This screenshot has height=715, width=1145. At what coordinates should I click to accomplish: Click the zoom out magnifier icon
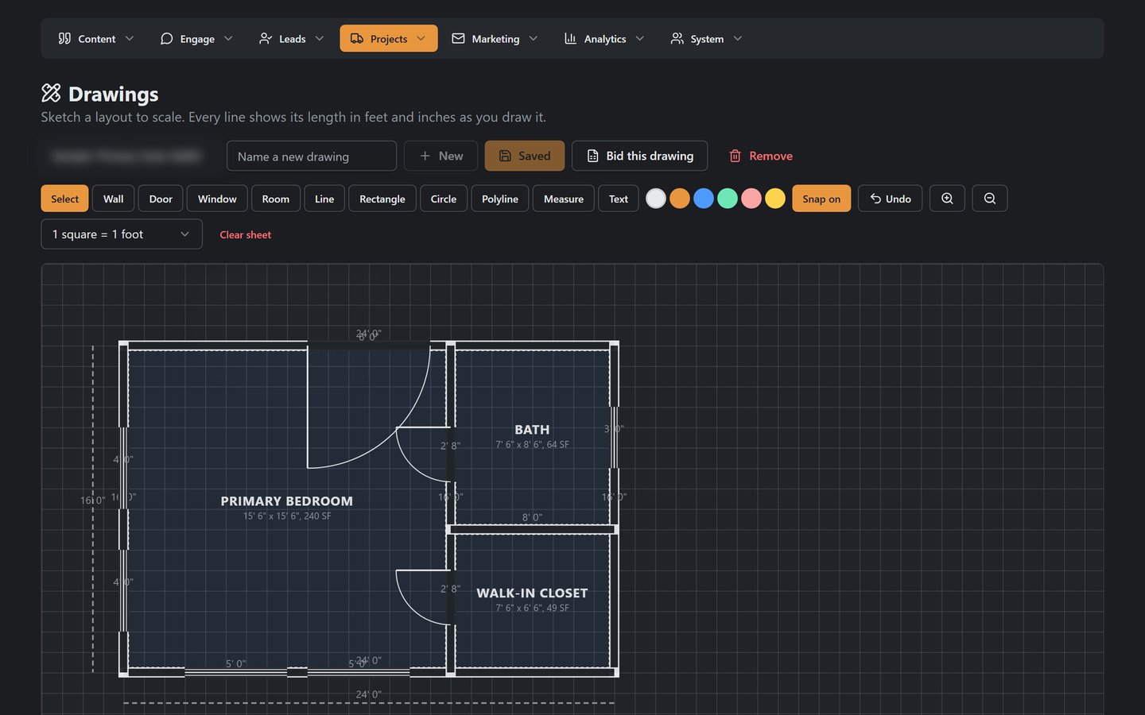[990, 199]
